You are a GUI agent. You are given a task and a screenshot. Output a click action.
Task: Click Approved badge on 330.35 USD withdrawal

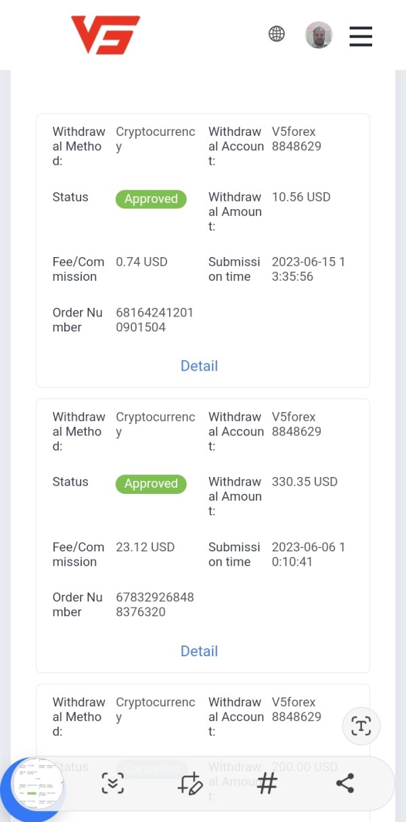[x=151, y=484]
